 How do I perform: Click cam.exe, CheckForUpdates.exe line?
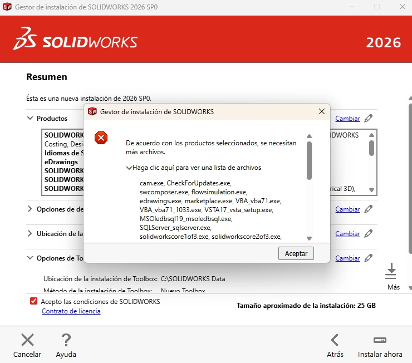pos(185,183)
